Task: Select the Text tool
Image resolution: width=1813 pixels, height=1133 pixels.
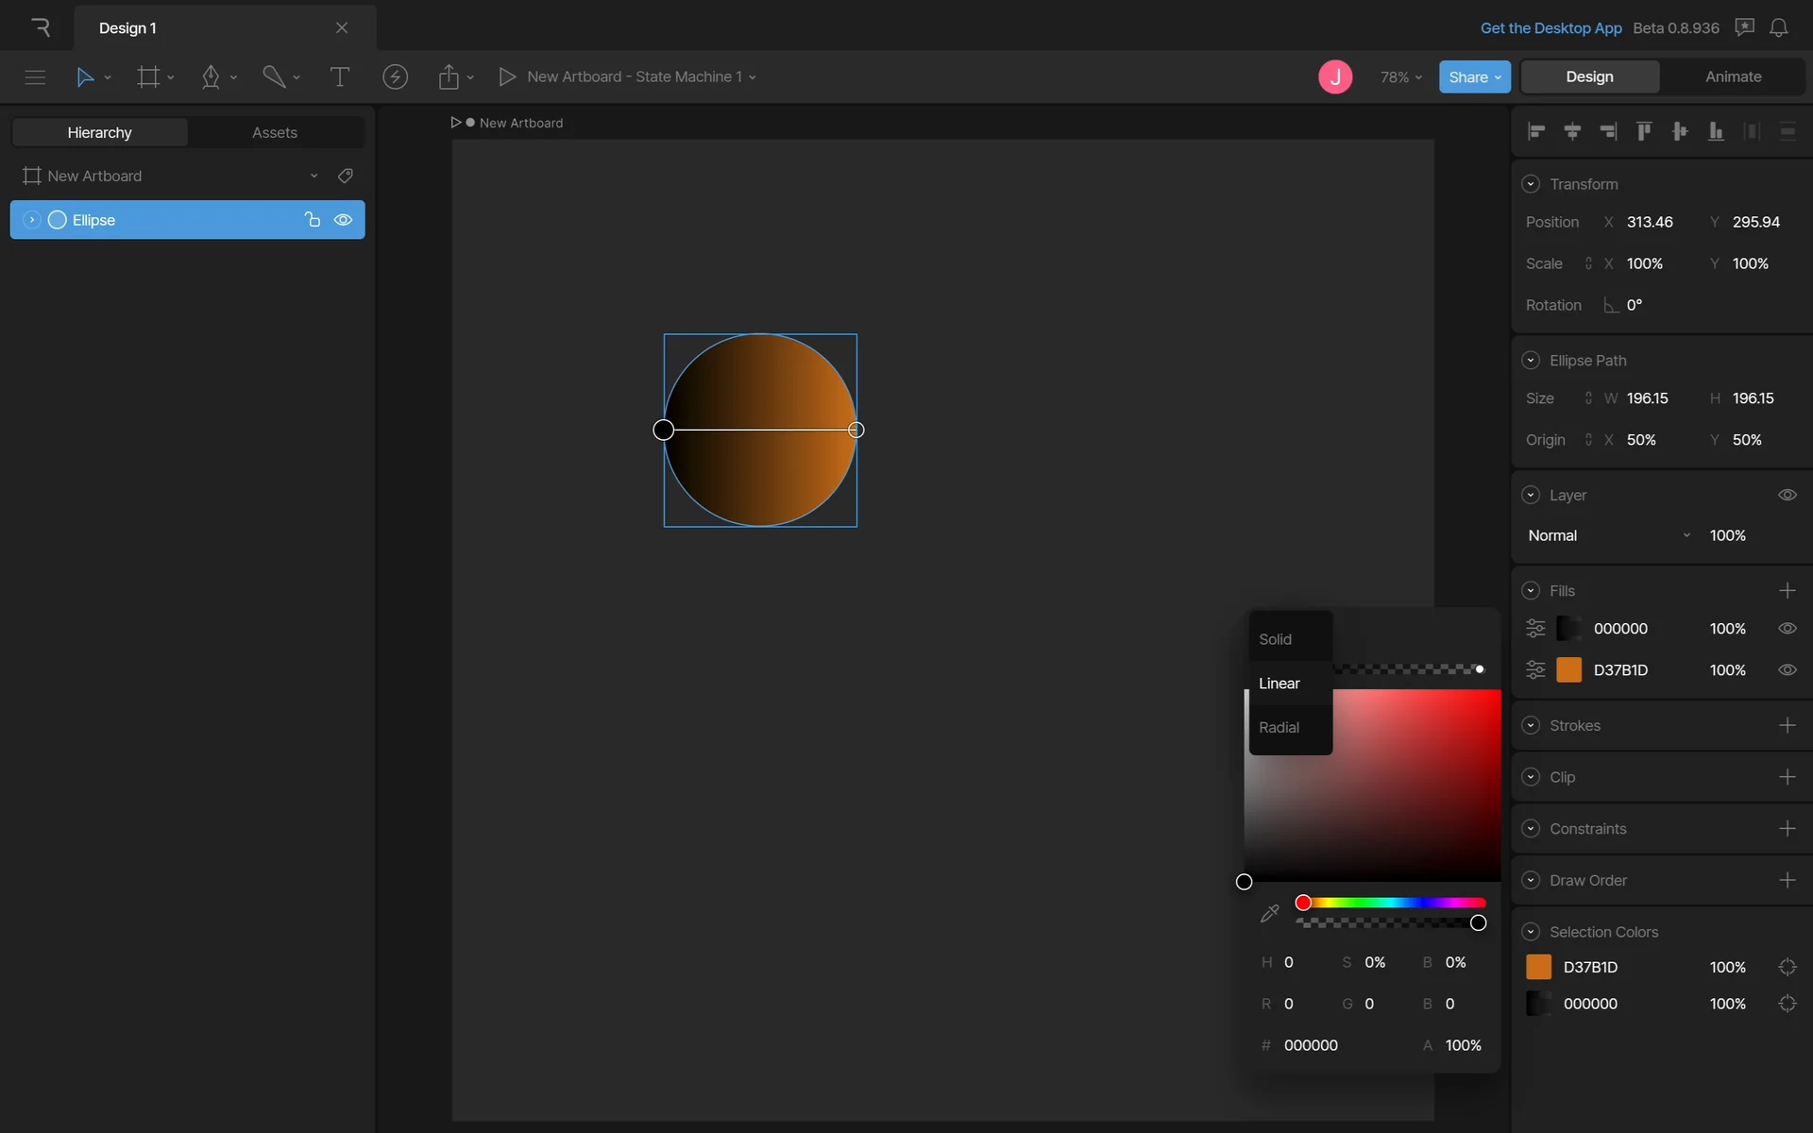Action: (x=339, y=76)
